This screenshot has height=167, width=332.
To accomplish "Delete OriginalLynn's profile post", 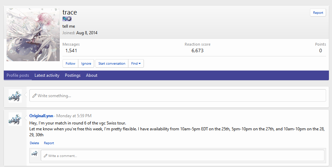I will (34, 143).
